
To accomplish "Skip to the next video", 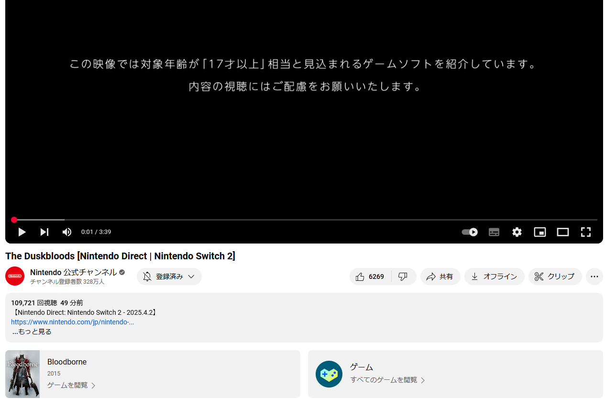I will pos(44,232).
